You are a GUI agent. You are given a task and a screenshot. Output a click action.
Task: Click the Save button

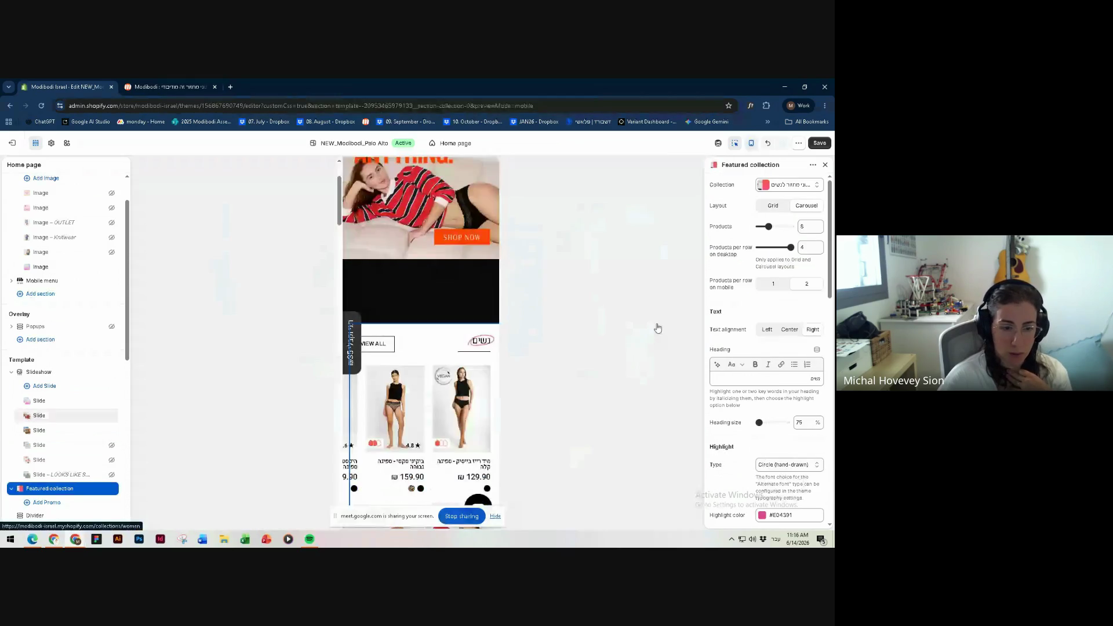coord(819,143)
